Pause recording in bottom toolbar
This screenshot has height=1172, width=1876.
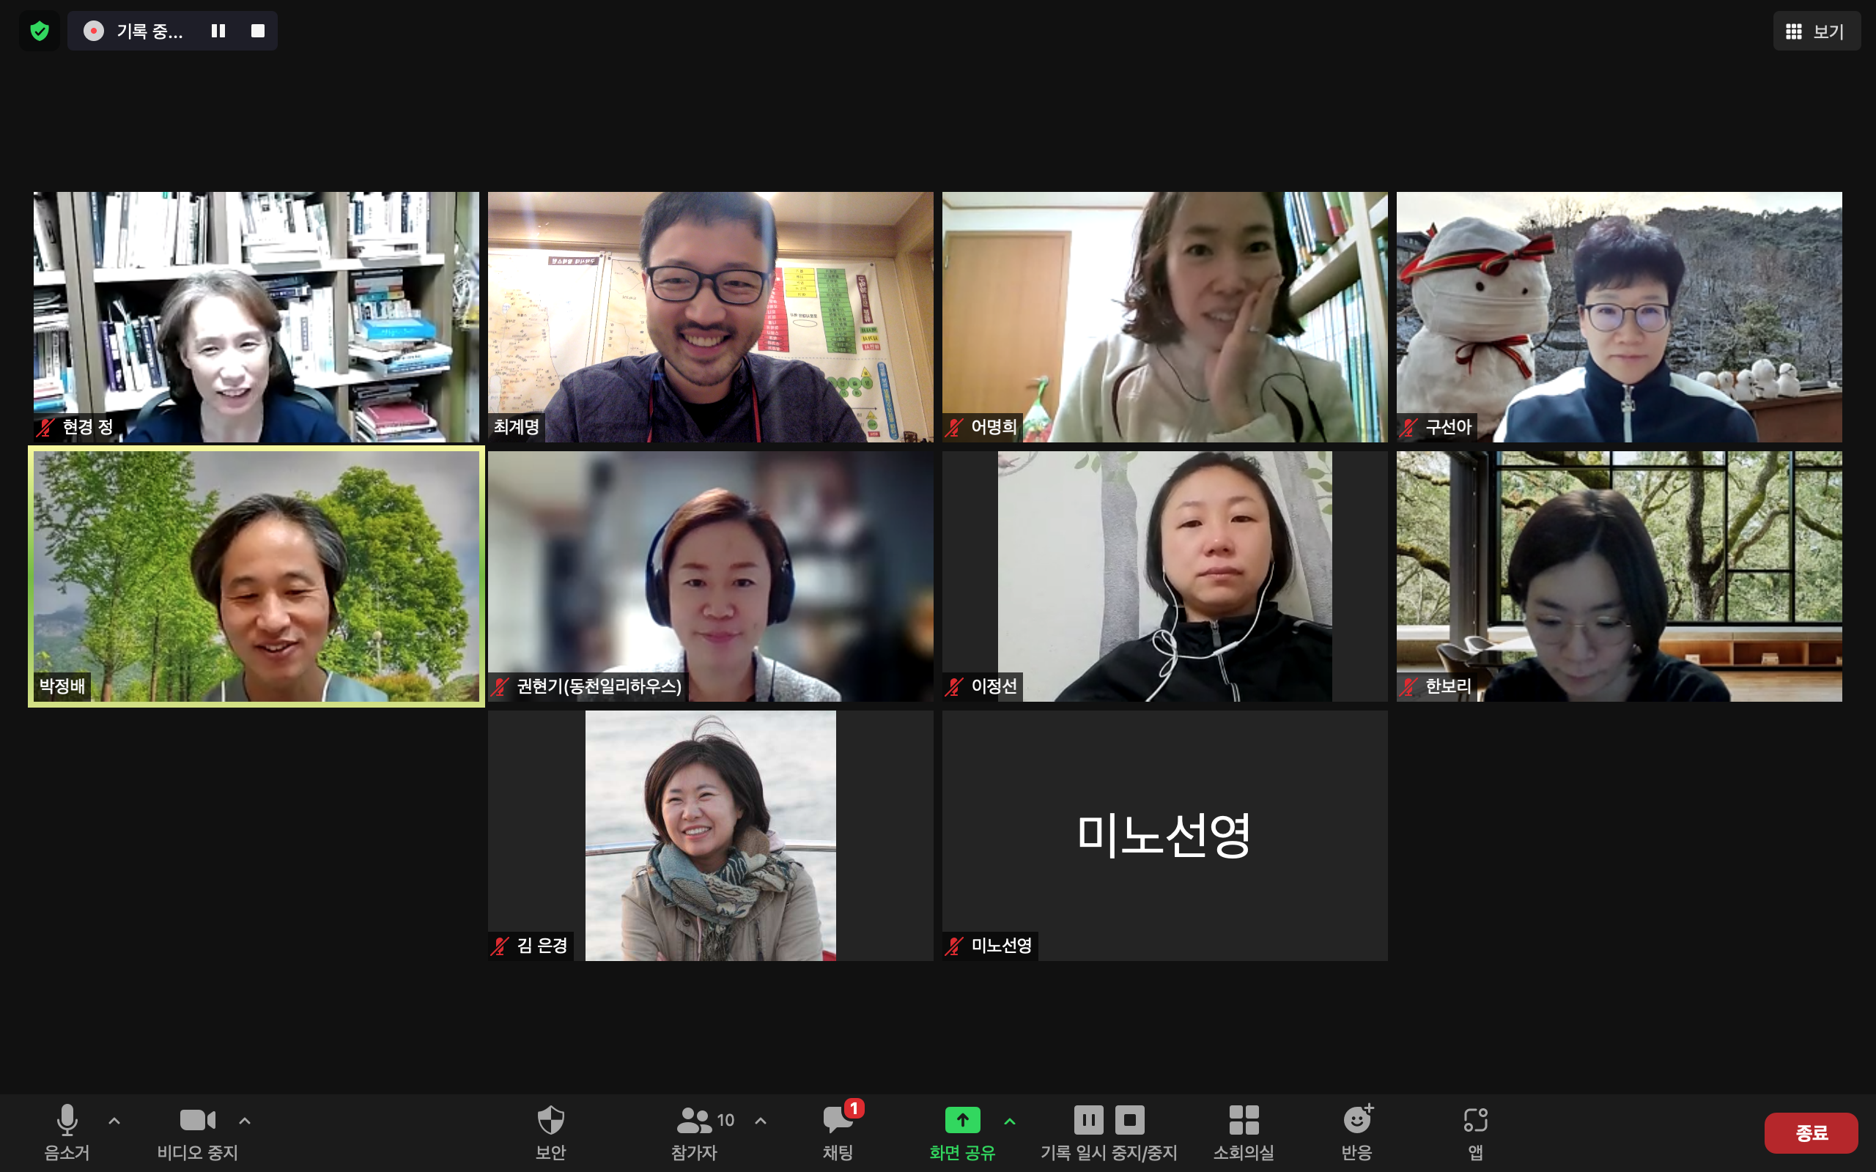click(1088, 1119)
